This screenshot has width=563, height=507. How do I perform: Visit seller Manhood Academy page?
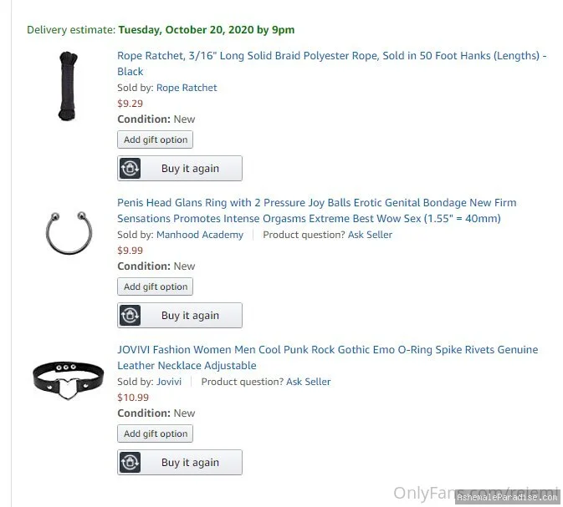coord(200,235)
